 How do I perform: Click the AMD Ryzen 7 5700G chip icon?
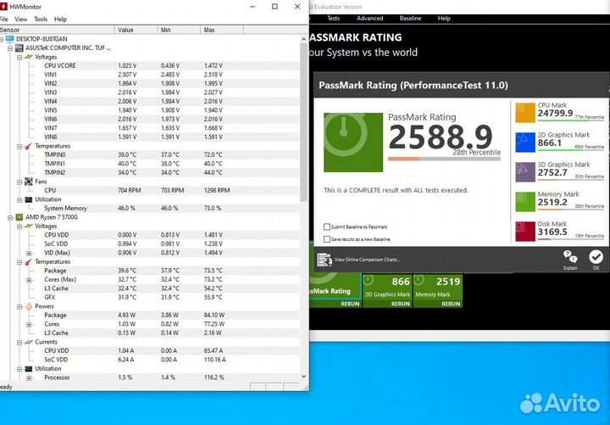coord(19,217)
